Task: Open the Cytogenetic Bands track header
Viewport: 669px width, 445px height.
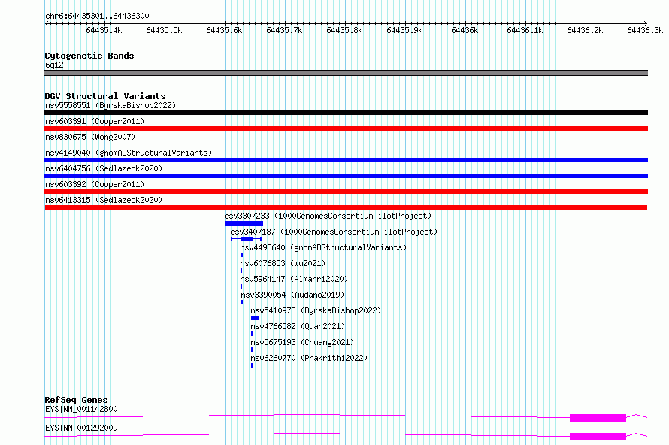Action: click(x=89, y=56)
